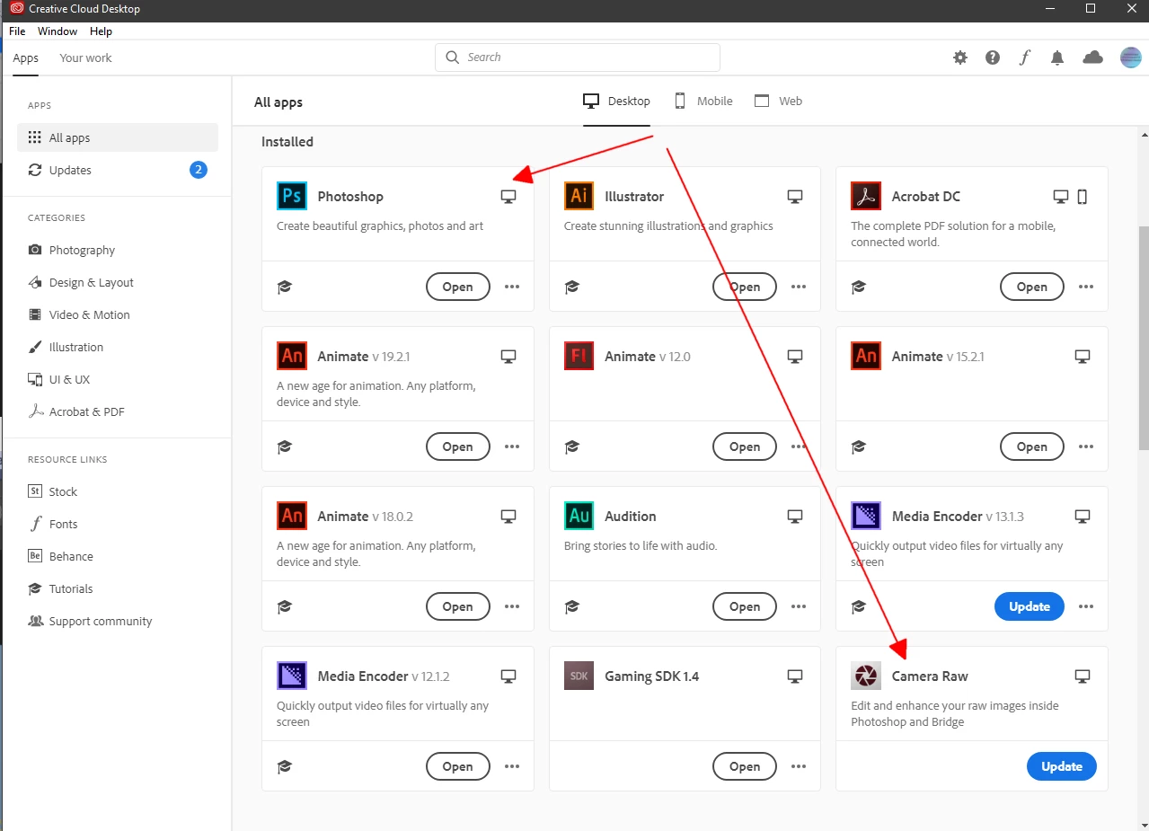Switch to the Your work tab
Image resolution: width=1149 pixels, height=831 pixels.
(x=85, y=57)
